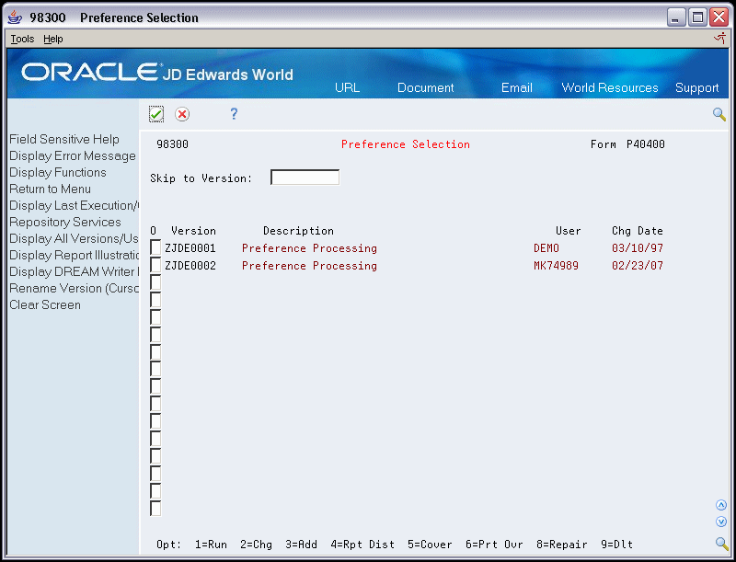Click the 1=Run option text
The width and height of the screenshot is (736, 562).
pos(212,545)
